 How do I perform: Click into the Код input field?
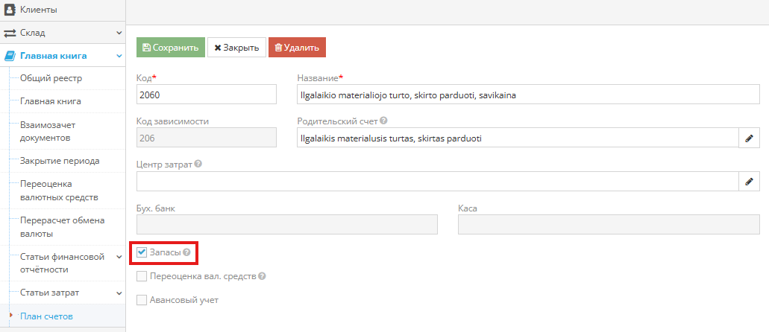(206, 95)
